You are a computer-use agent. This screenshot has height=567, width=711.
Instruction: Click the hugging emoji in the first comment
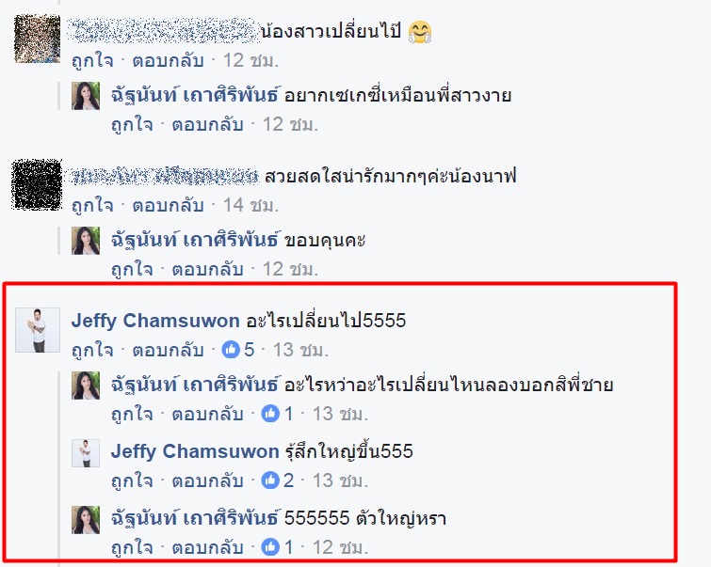[x=419, y=32]
